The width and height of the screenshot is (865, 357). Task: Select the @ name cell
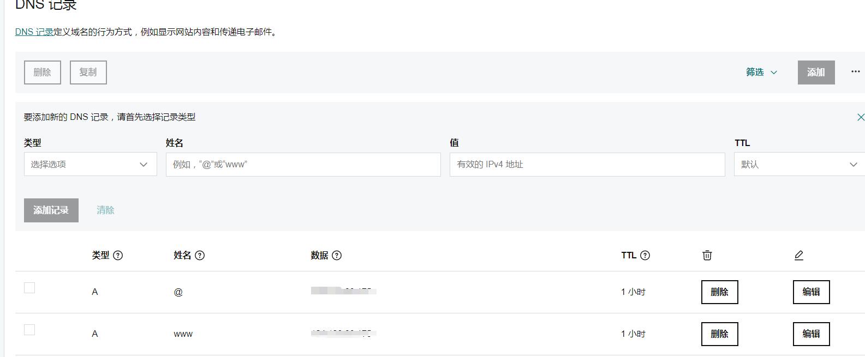[178, 292]
